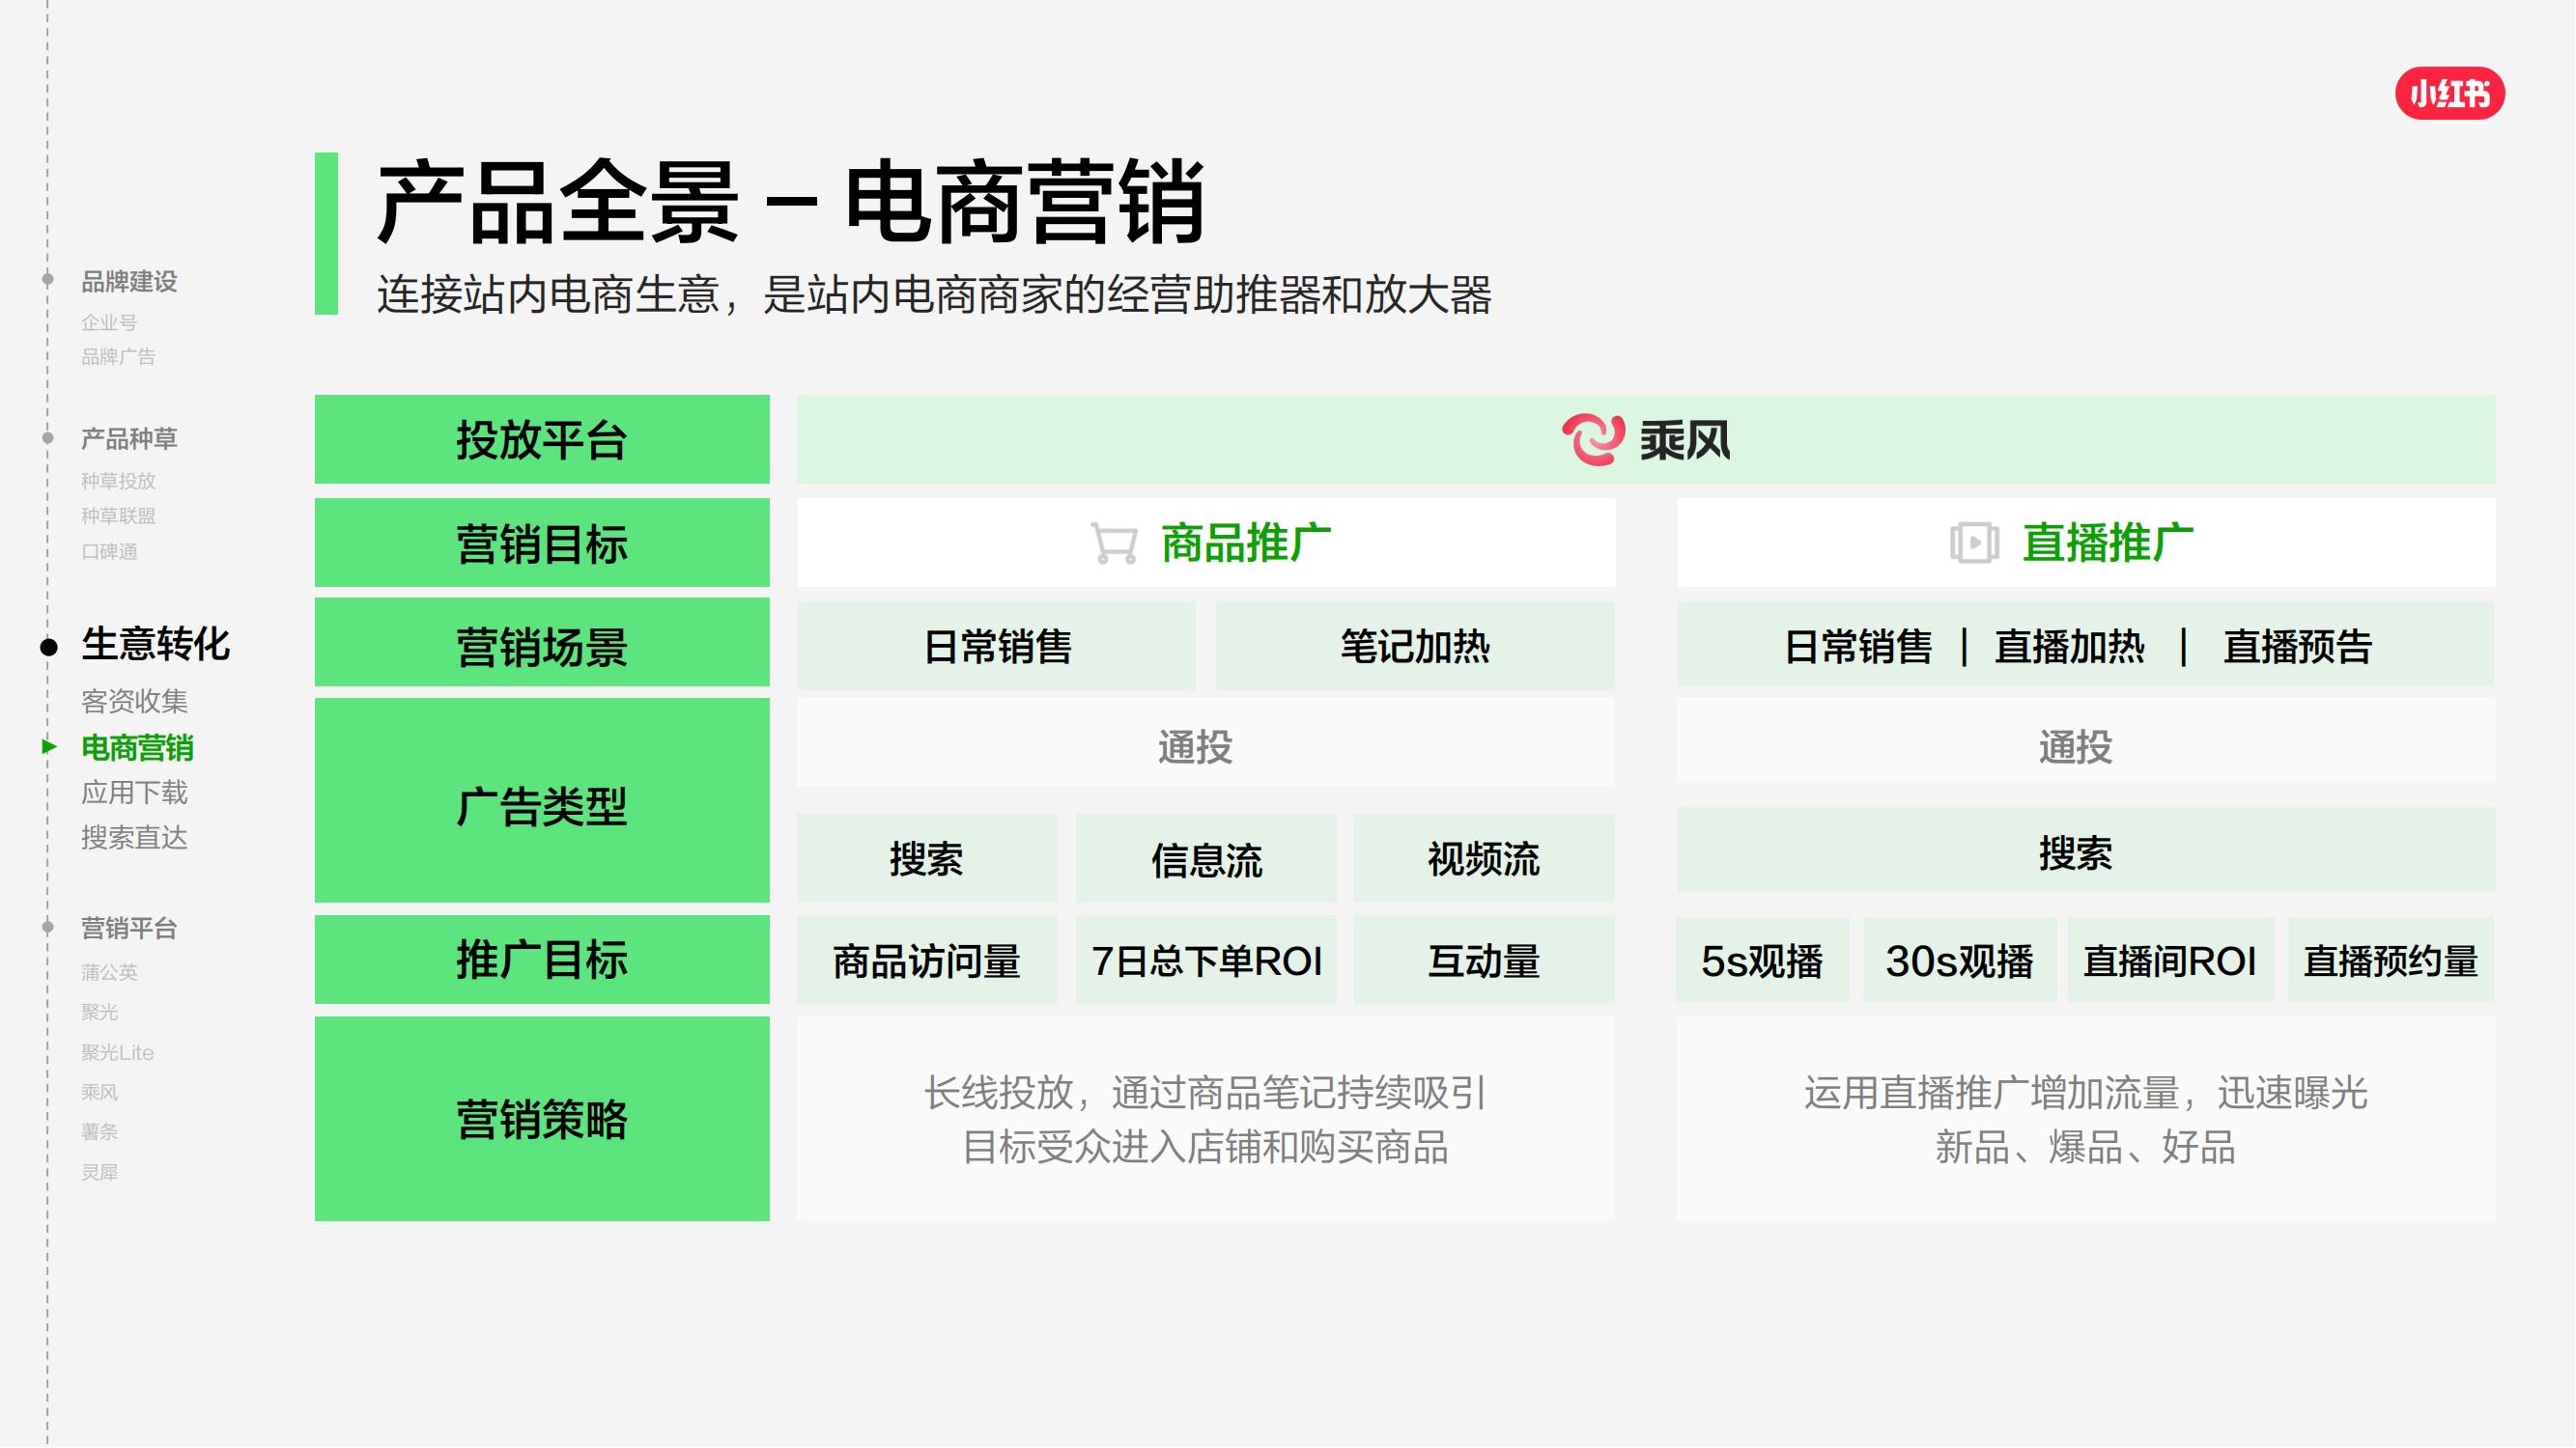
Task: Click the 搜索 cell under 直播推广
Action: 2086,850
